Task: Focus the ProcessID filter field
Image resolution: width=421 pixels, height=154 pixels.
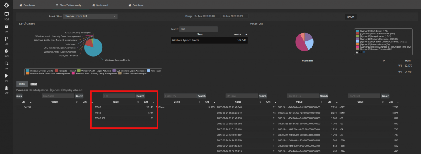Action: 364,96
